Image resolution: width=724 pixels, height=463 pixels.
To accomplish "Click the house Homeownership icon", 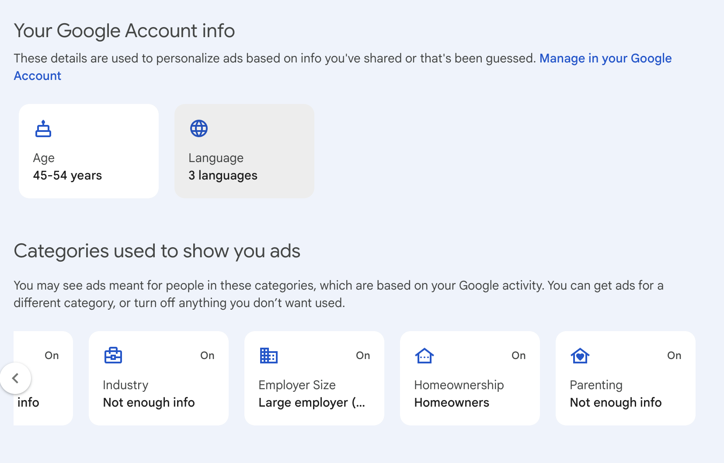I will pyautogui.click(x=425, y=356).
